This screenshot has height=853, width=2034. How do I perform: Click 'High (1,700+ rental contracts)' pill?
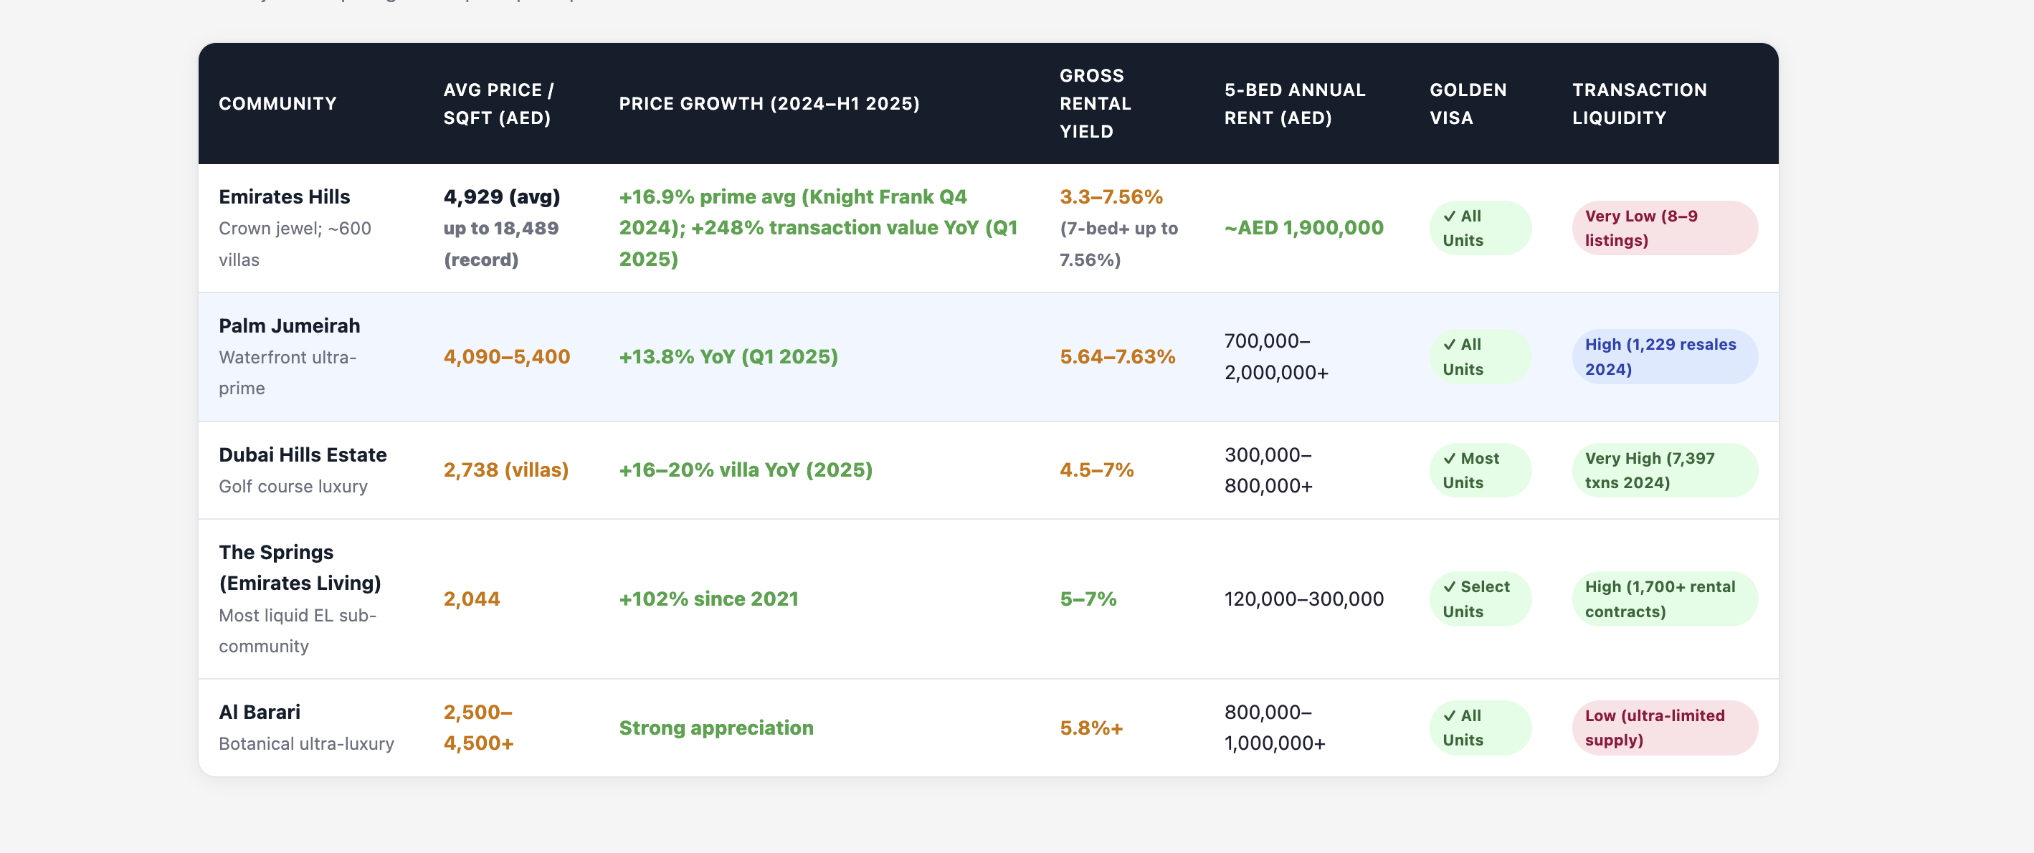[1663, 599]
